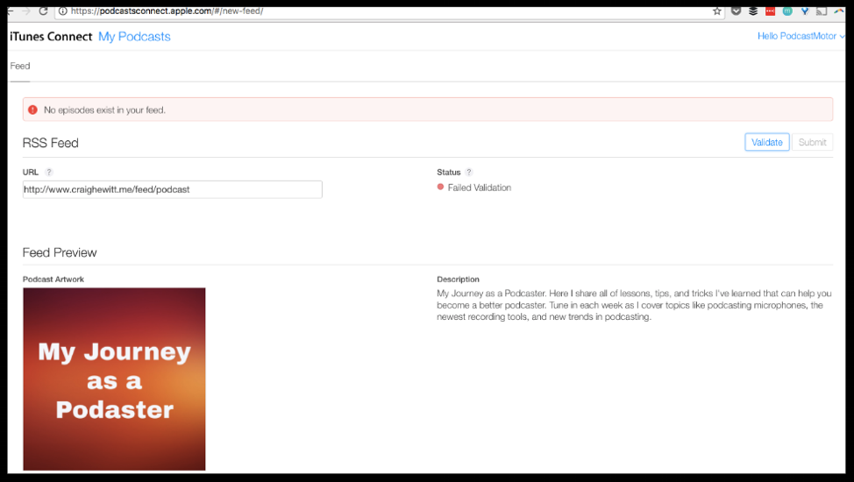Click the red Failed Validation status dot
This screenshot has width=854, height=482.
pos(441,187)
